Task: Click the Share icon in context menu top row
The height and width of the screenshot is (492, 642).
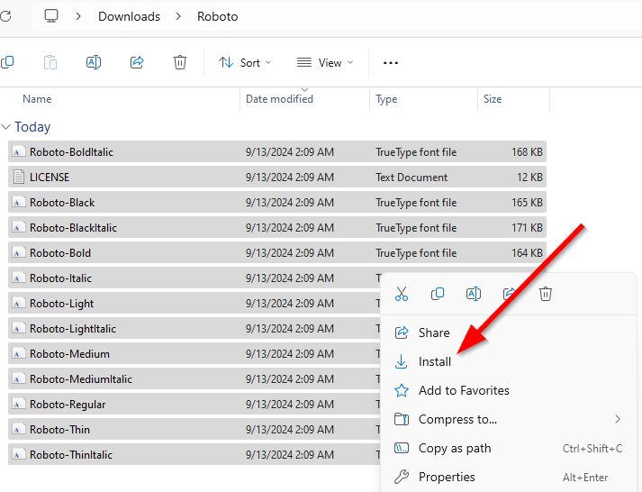Action: pyautogui.click(x=509, y=294)
